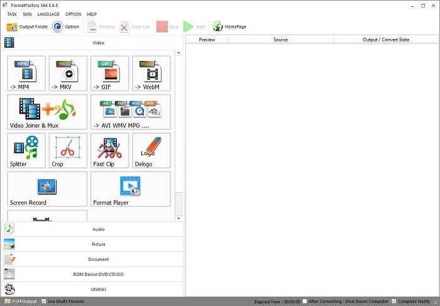Open the -> WebM conversion tool

click(151, 74)
